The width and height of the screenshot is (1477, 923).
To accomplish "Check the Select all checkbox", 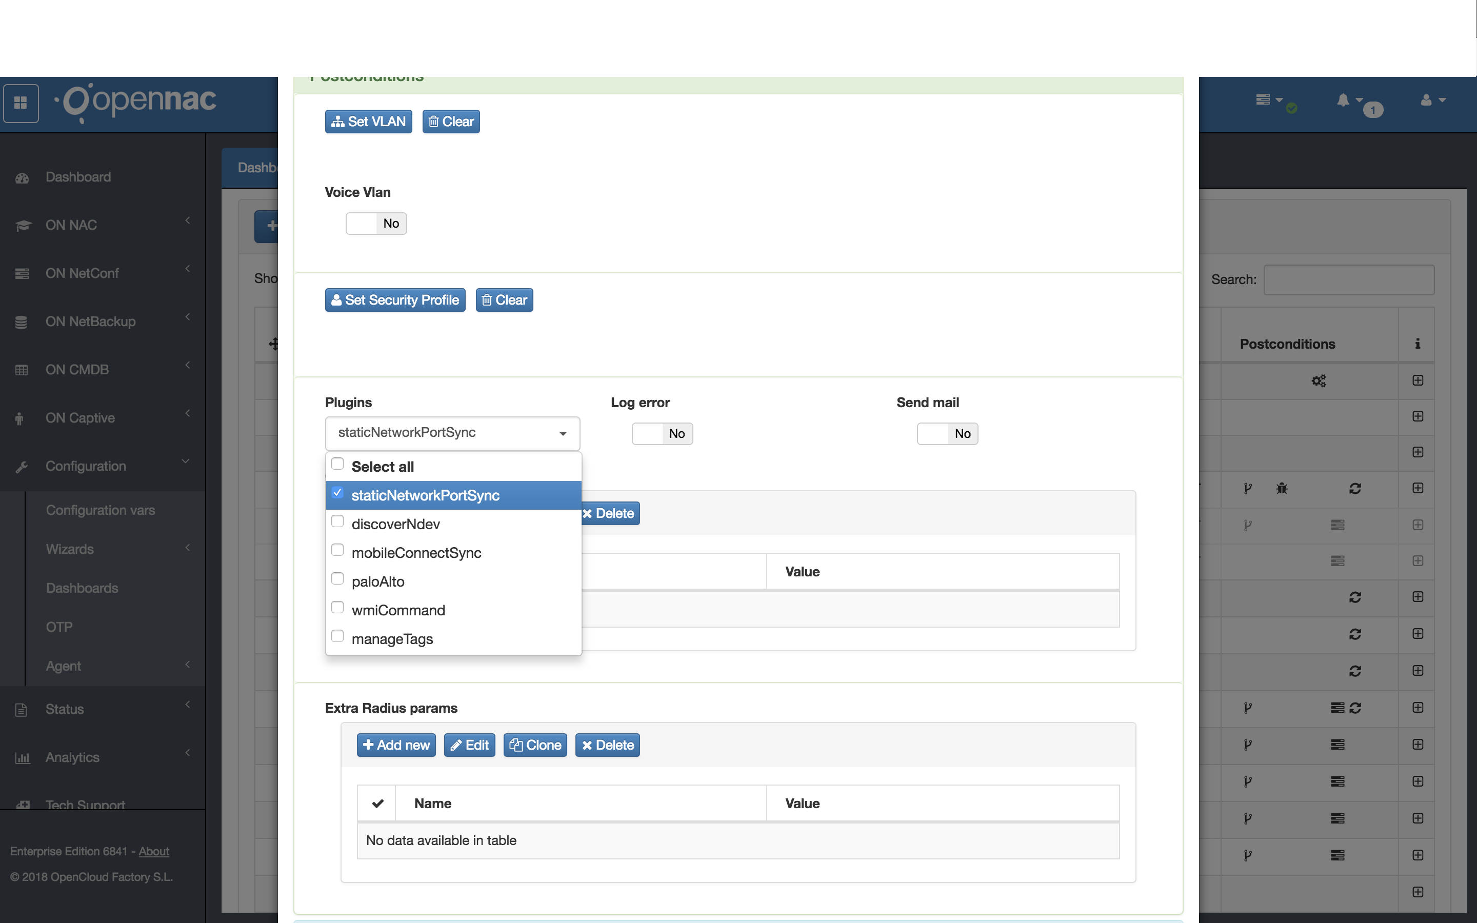I will pyautogui.click(x=337, y=465).
